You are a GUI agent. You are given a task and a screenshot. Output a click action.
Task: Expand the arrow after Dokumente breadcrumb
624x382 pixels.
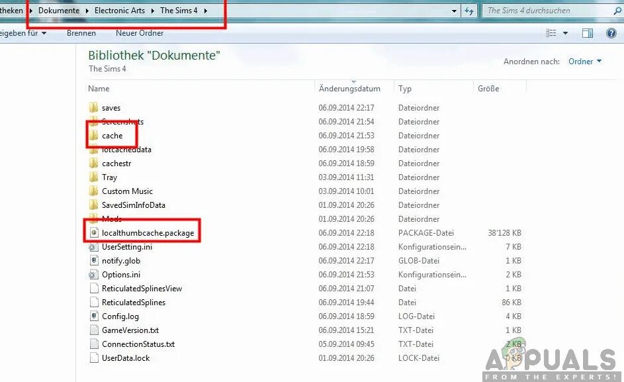(87, 11)
